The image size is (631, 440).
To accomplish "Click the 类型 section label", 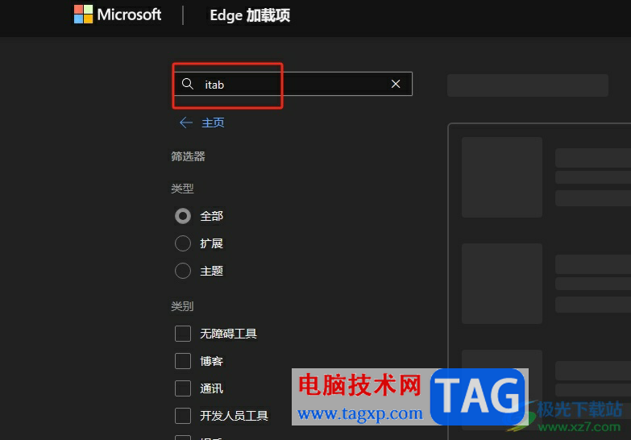I will [x=182, y=188].
